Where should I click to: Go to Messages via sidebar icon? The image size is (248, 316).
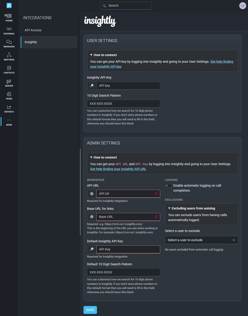tap(9, 43)
